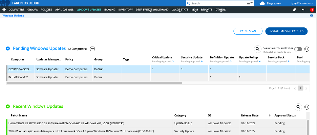
Task: Open the Reports menu
Action: click(x=207, y=10)
